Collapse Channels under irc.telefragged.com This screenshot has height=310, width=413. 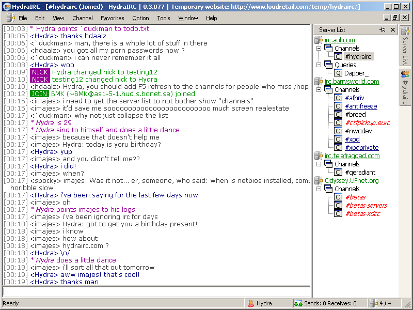pyautogui.click(x=319, y=164)
